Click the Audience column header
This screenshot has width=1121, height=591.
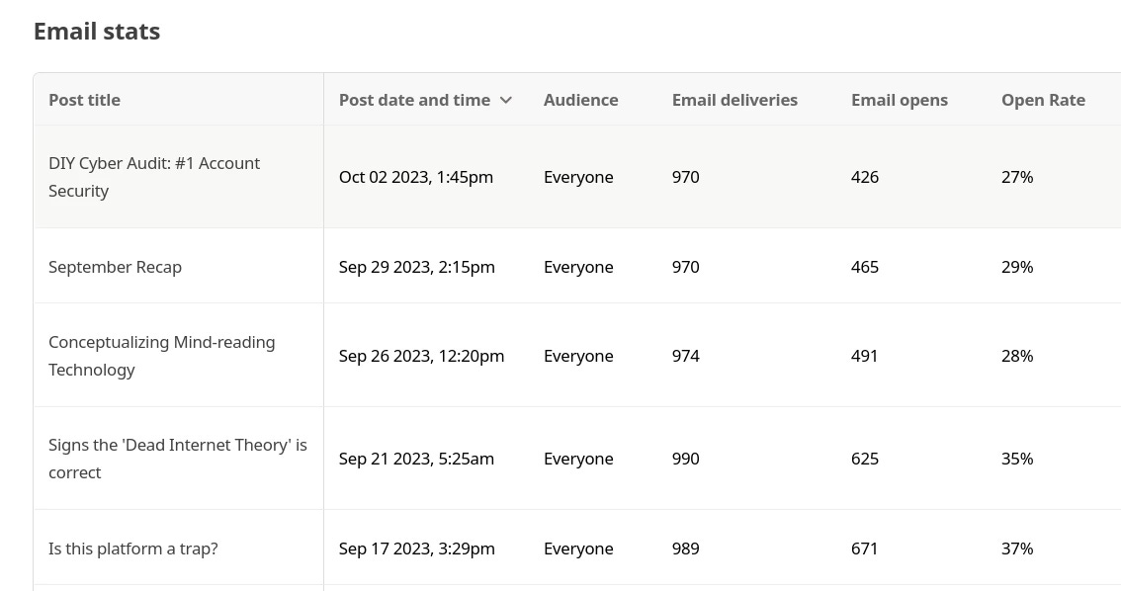point(580,100)
